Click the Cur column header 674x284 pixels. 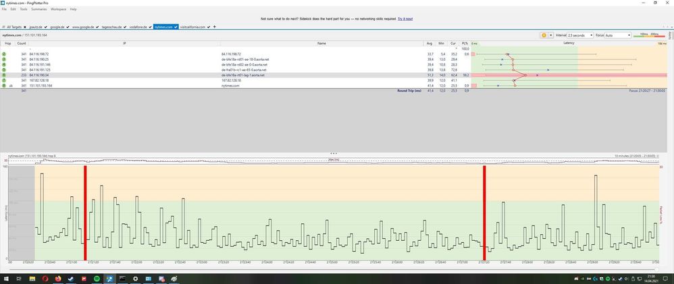(453, 43)
